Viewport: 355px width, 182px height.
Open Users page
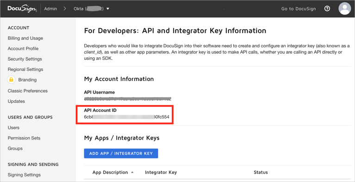pyautogui.click(x=13, y=128)
